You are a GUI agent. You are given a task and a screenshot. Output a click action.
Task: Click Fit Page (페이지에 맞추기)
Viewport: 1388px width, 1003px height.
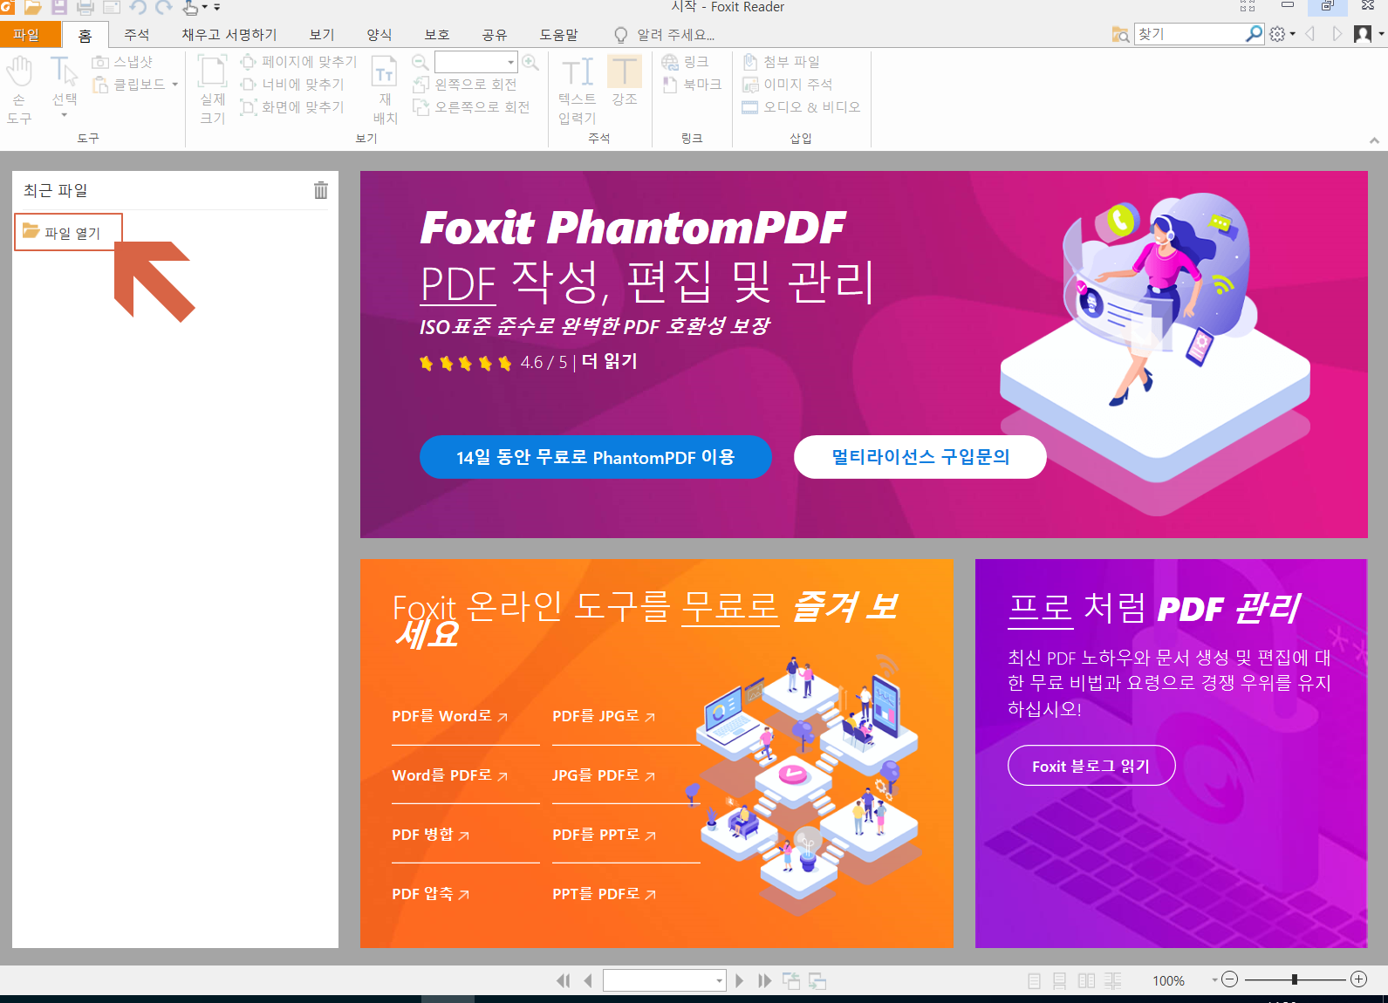click(x=298, y=62)
